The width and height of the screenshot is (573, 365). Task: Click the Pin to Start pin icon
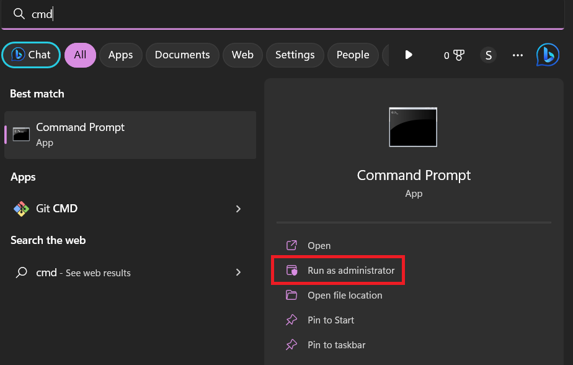pos(291,320)
